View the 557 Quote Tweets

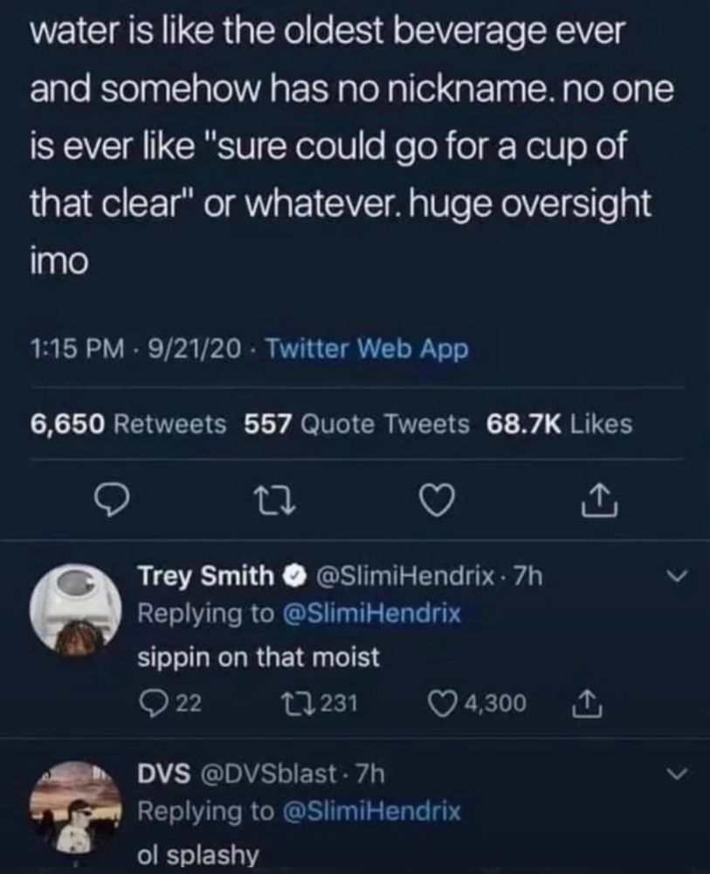(x=357, y=424)
